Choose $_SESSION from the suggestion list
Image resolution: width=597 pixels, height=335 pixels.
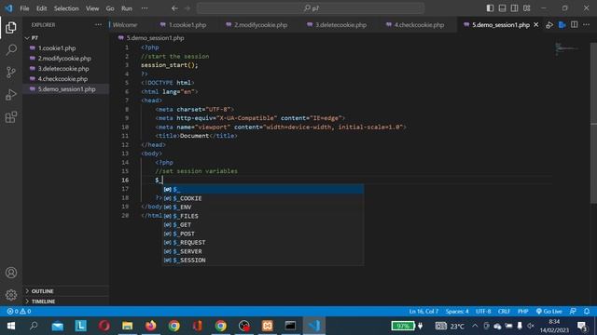pos(263,261)
